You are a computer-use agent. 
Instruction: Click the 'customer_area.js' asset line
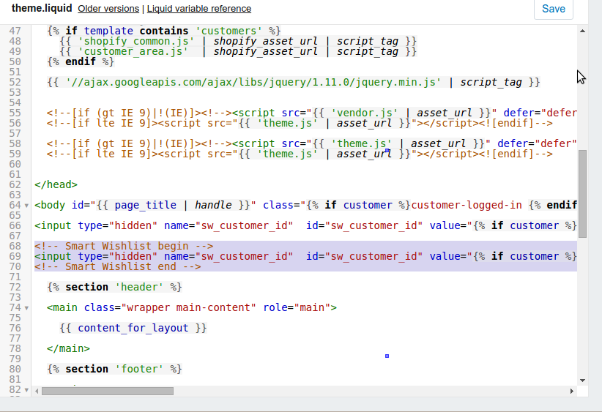tap(238, 51)
